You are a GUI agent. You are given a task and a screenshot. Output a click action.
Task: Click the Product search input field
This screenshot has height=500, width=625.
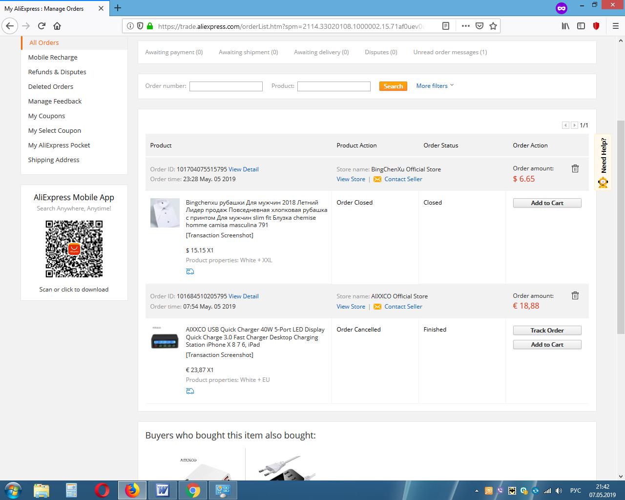(334, 86)
